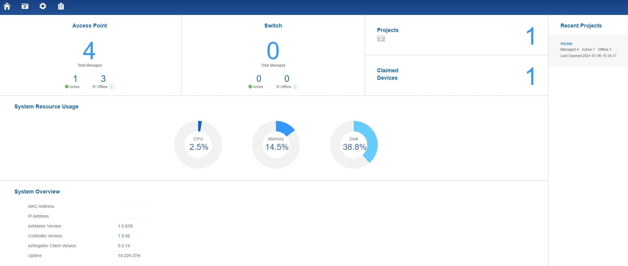Click the Projects card title
The image size is (628, 266).
(x=388, y=30)
